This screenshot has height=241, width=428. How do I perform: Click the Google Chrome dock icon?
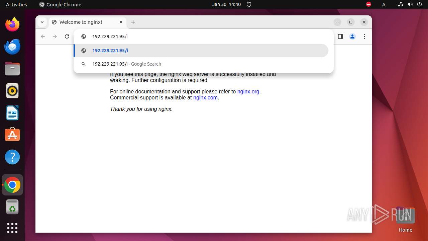tap(12, 185)
